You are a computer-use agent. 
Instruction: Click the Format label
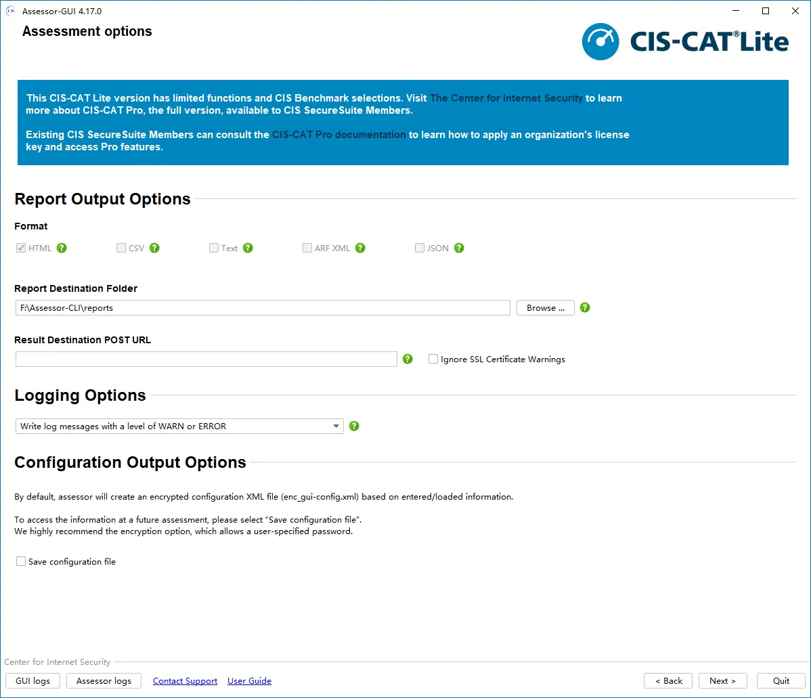pyautogui.click(x=31, y=226)
